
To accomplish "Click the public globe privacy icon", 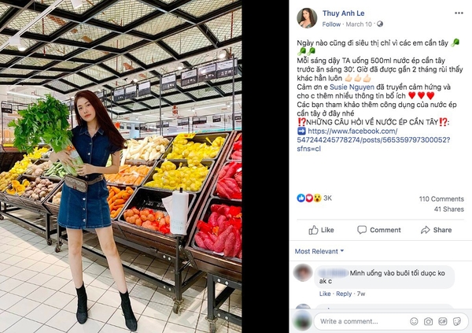I will tap(380, 24).
